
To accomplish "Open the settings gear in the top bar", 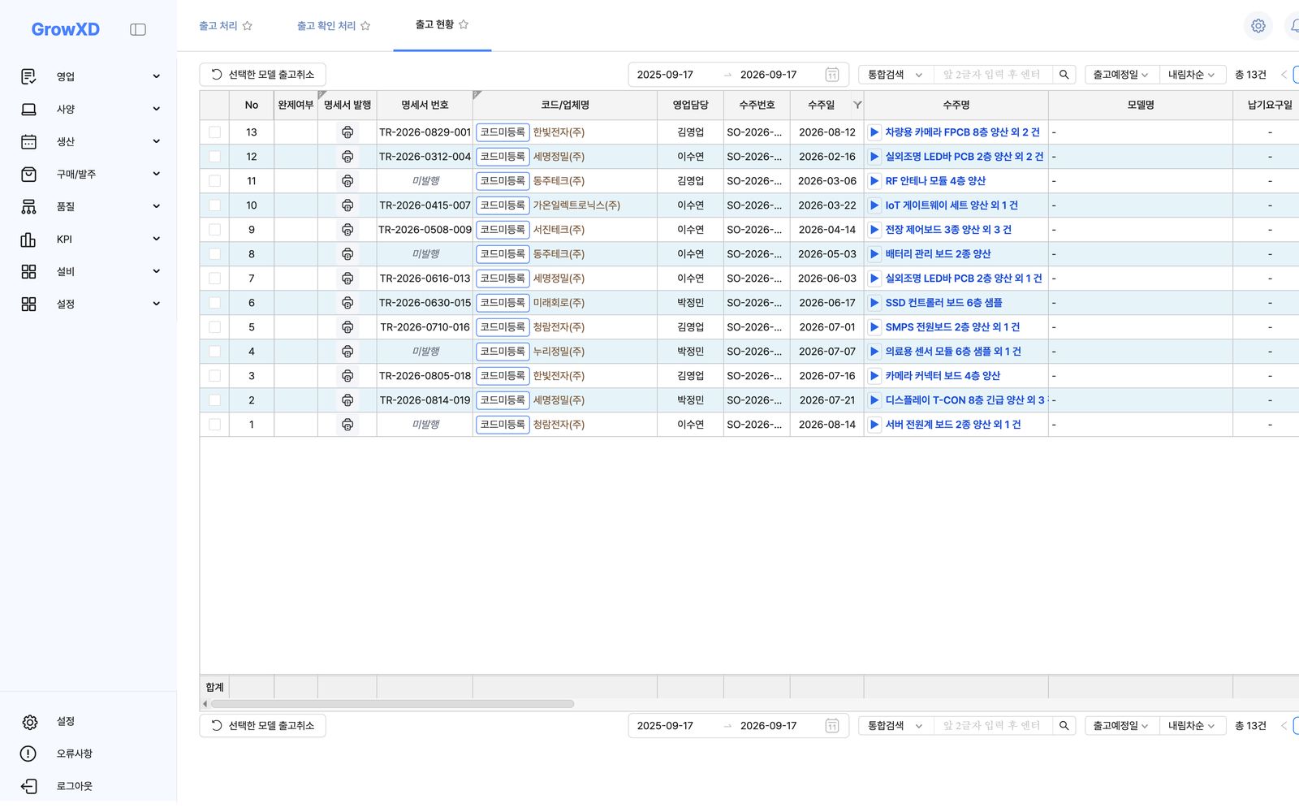I will [x=1258, y=26].
